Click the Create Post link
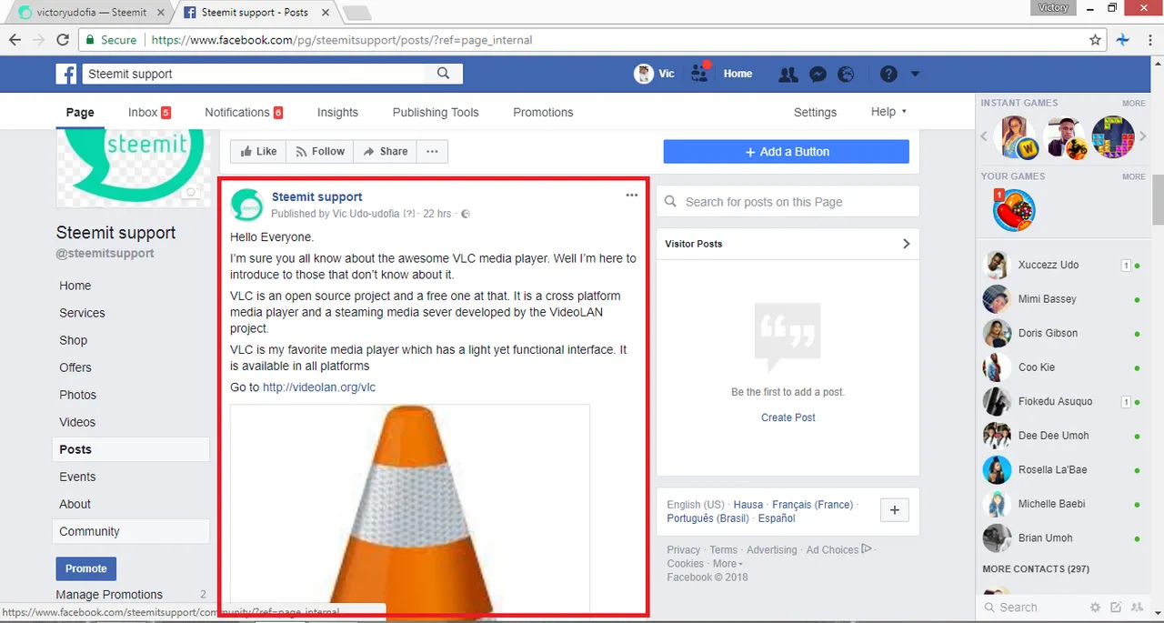Viewport: 1164px width, 623px height. tap(788, 417)
